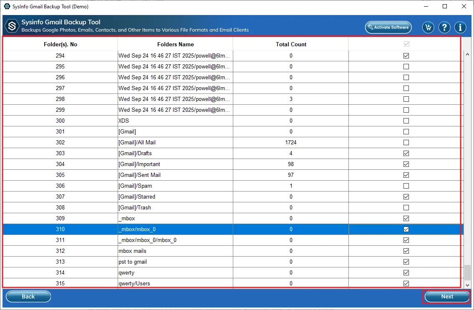Tick the XDS folder checkbox

coord(406,121)
